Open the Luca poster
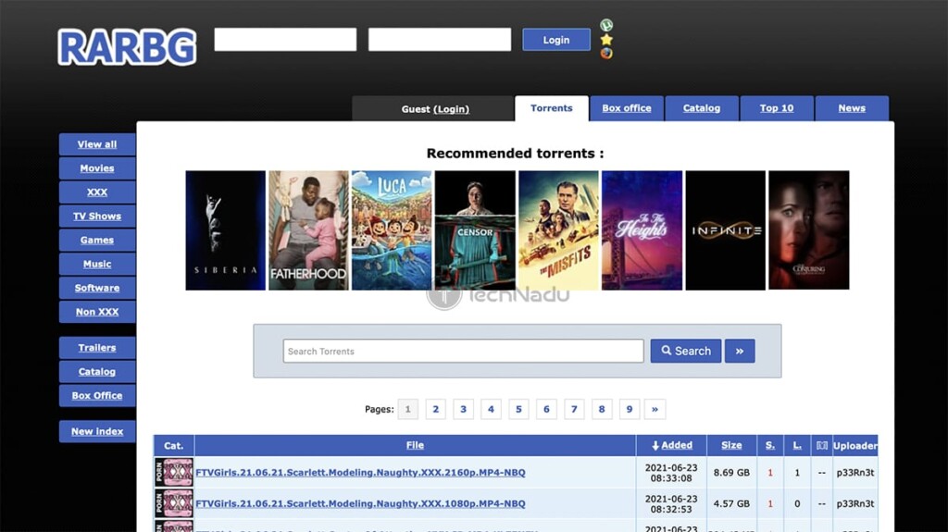Image resolution: width=948 pixels, height=532 pixels. [x=392, y=230]
